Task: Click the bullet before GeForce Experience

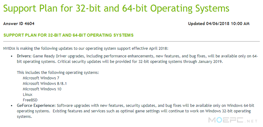Action: coord(12,106)
